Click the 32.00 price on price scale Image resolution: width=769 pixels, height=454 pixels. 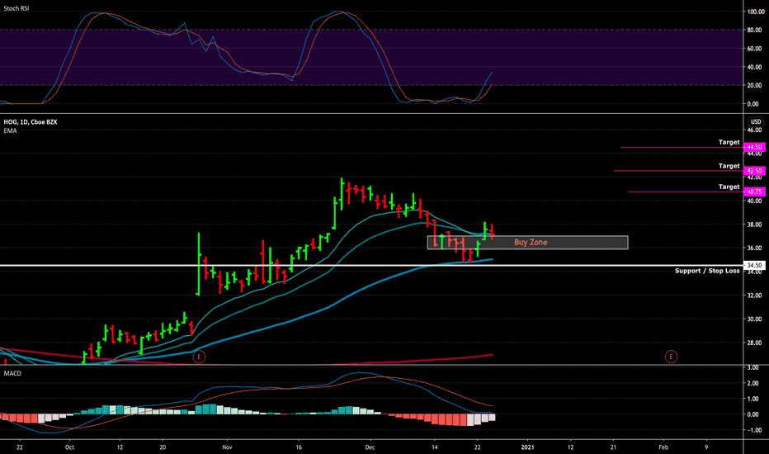tap(754, 296)
